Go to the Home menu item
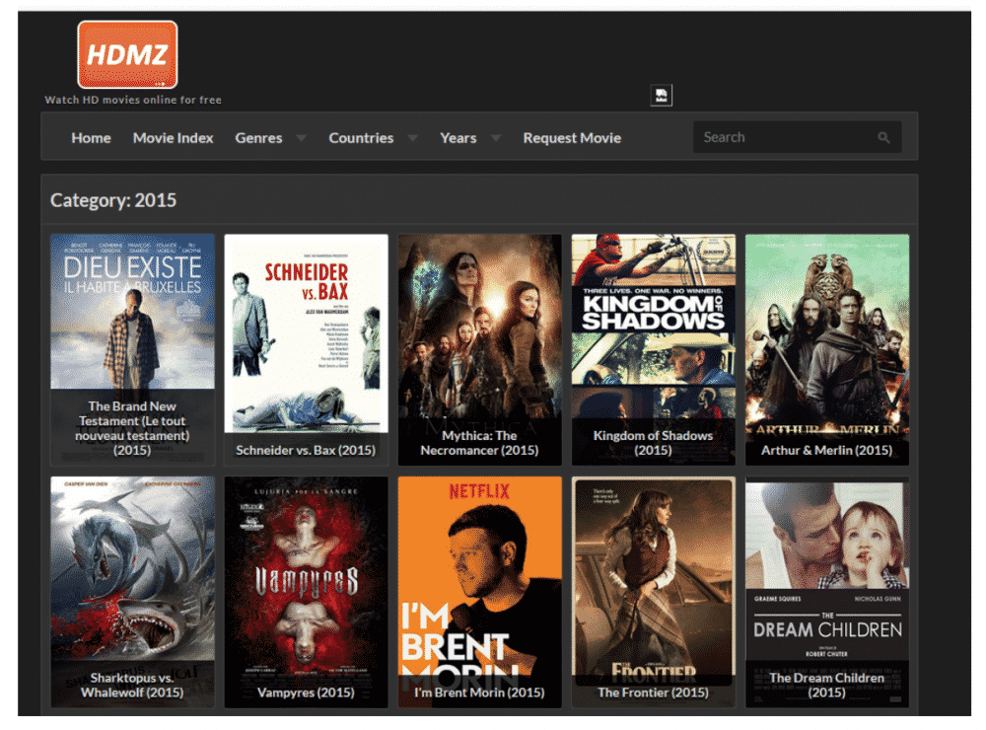 point(91,138)
